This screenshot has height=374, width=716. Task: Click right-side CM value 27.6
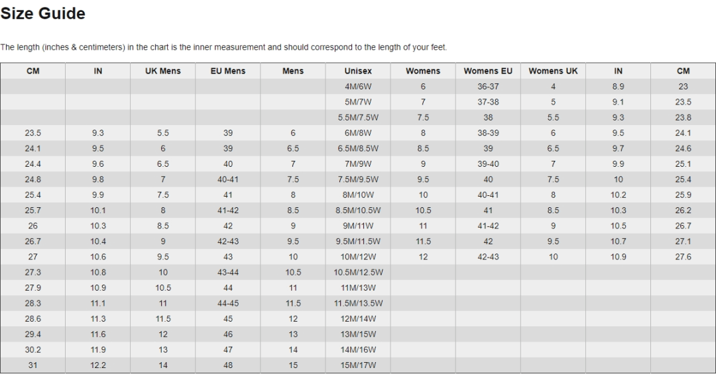tap(683, 257)
